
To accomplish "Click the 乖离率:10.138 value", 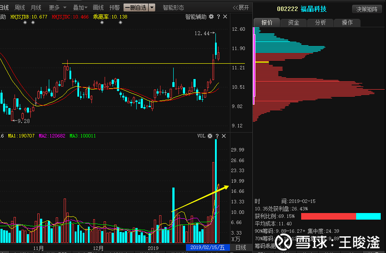I will (x=110, y=17).
